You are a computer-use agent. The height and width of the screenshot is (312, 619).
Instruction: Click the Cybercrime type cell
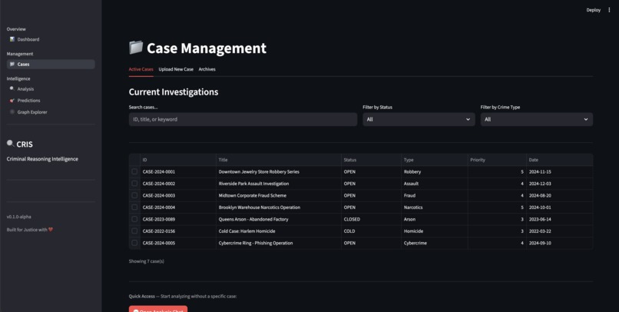tap(434, 243)
